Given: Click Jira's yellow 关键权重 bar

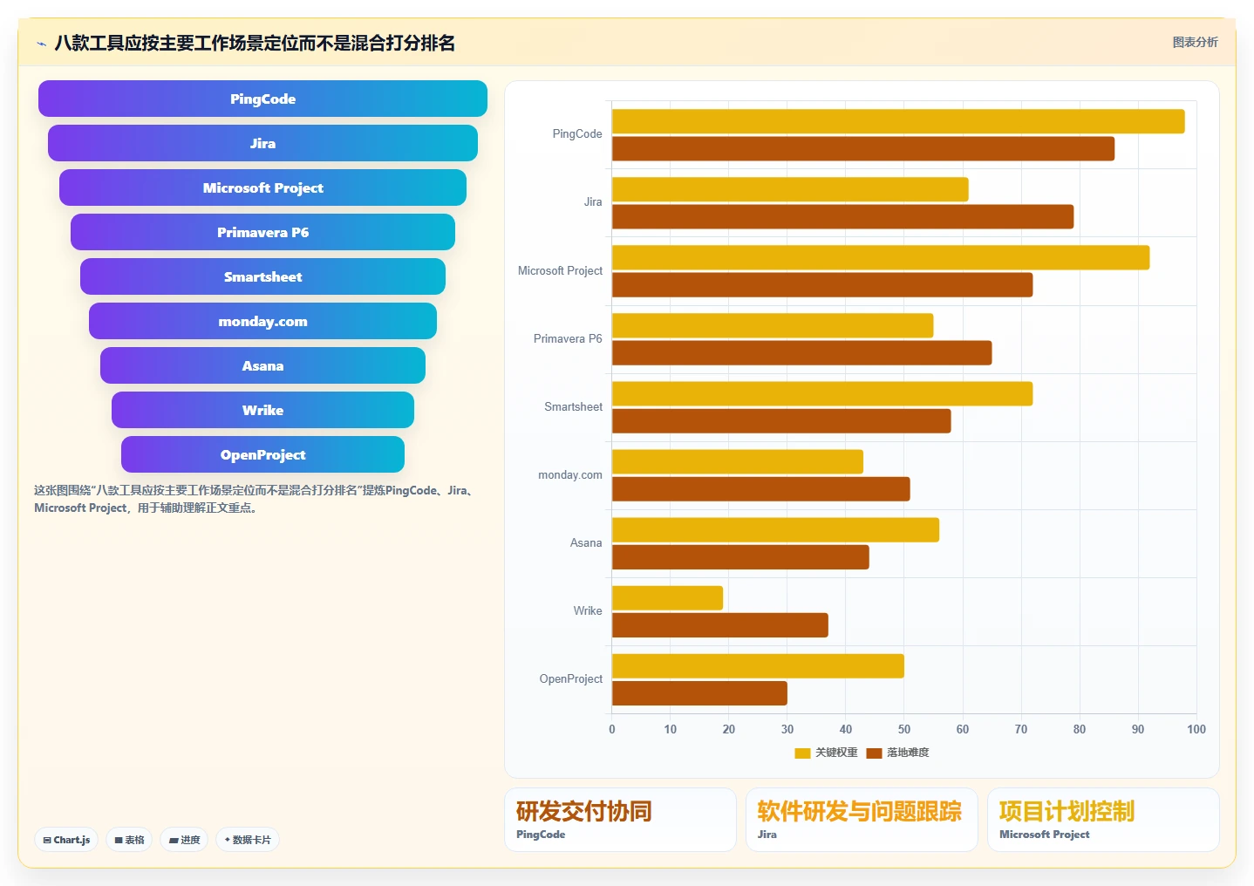Looking at the screenshot, I should pyautogui.click(x=790, y=189).
